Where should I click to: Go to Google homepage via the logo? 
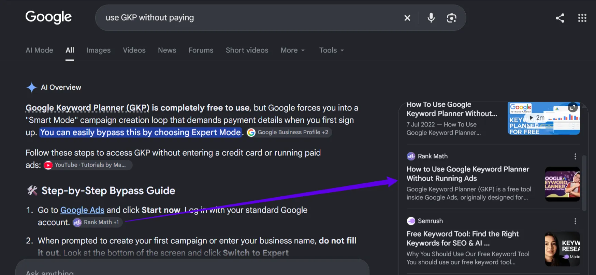[x=48, y=17]
